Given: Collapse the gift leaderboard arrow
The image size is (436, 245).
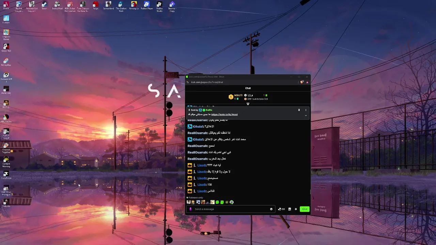Looking at the screenshot, I should click(248, 104).
